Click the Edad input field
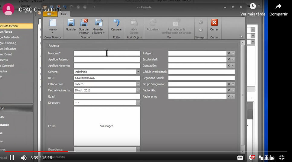 [x=107, y=96]
